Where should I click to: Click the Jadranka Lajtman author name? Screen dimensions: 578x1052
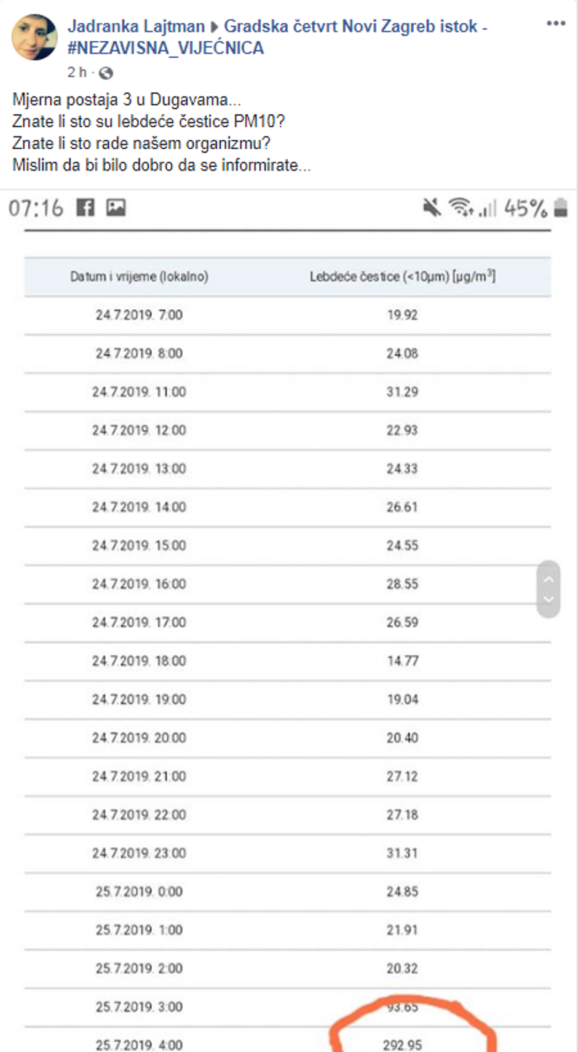click(x=136, y=26)
